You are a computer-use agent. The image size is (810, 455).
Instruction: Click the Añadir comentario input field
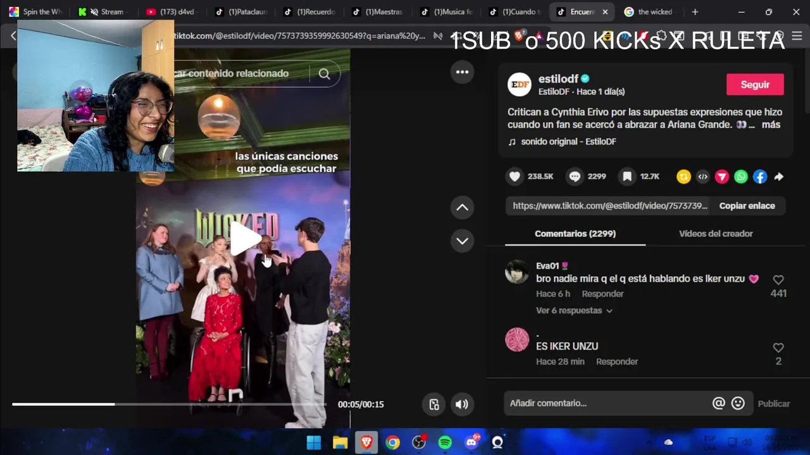607,403
